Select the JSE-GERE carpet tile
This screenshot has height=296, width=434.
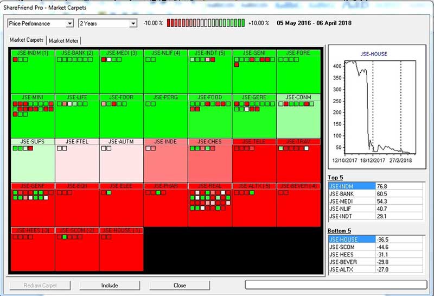(x=254, y=116)
